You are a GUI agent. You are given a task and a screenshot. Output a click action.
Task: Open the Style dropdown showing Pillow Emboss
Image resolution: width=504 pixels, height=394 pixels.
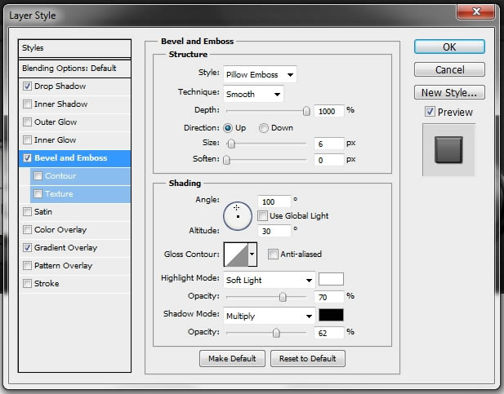coord(260,74)
